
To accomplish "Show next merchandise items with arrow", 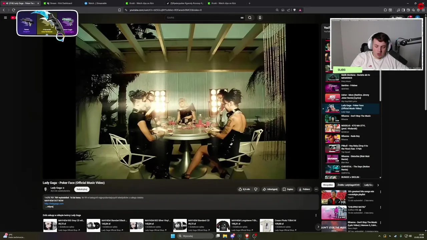I will point(318,227).
